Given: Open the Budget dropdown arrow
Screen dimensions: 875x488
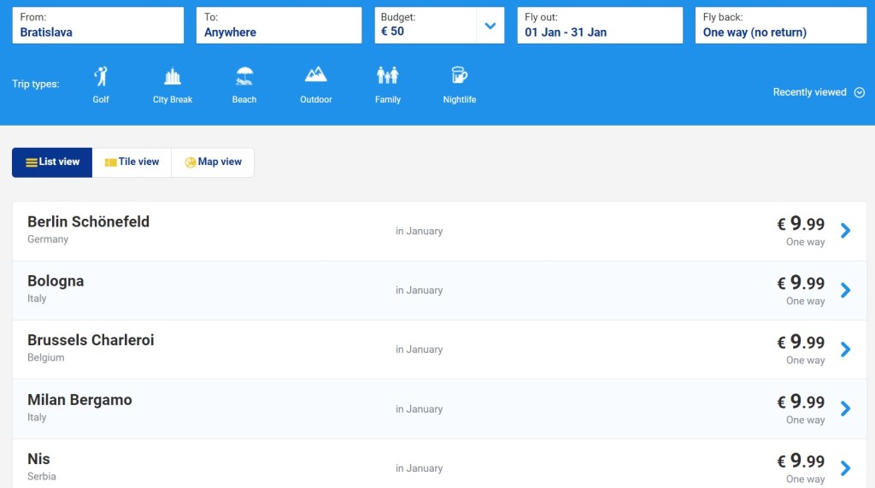Looking at the screenshot, I should [490, 26].
